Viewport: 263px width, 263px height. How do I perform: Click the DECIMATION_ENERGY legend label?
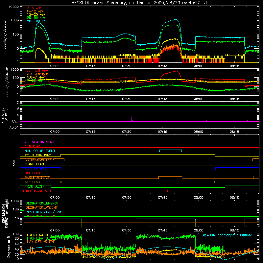tap(42, 203)
